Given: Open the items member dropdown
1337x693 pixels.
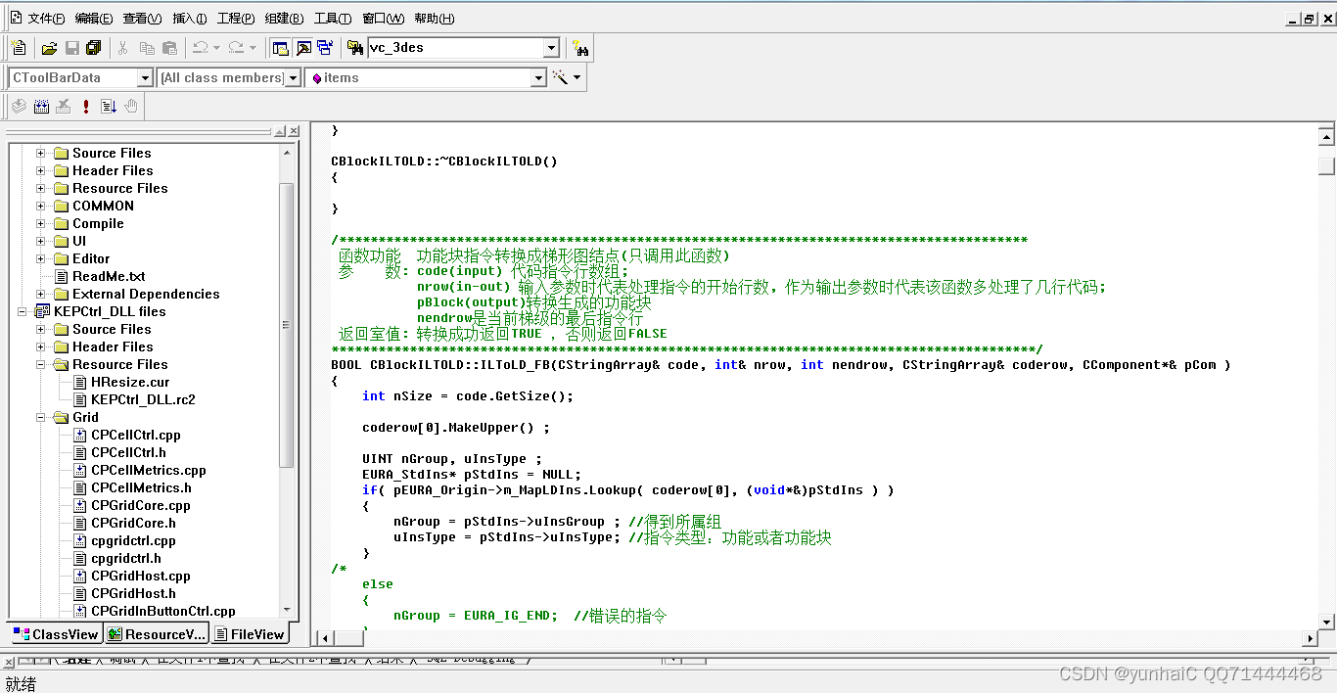Looking at the screenshot, I should pyautogui.click(x=537, y=77).
